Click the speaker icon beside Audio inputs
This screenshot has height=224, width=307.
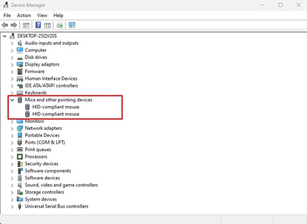pyautogui.click(x=19, y=43)
